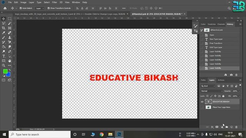Select the Brush tool
246x138 pixels.
3,38
